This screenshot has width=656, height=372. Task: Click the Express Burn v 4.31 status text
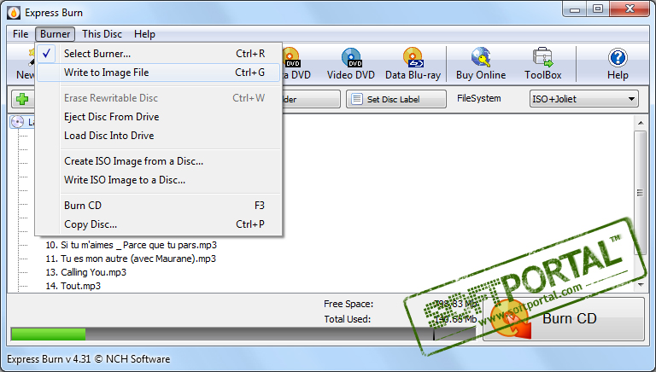(x=88, y=359)
